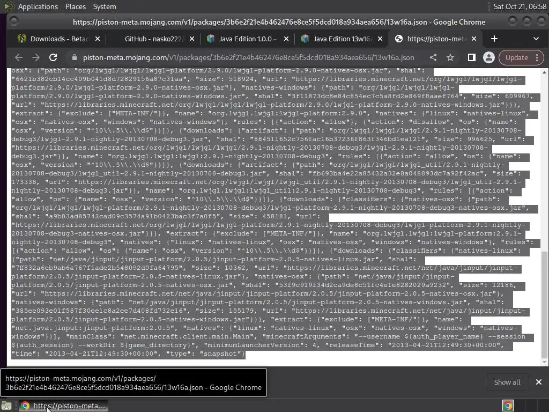This screenshot has height=412, width=549.
Task: Show all downloads
Action: point(507,382)
